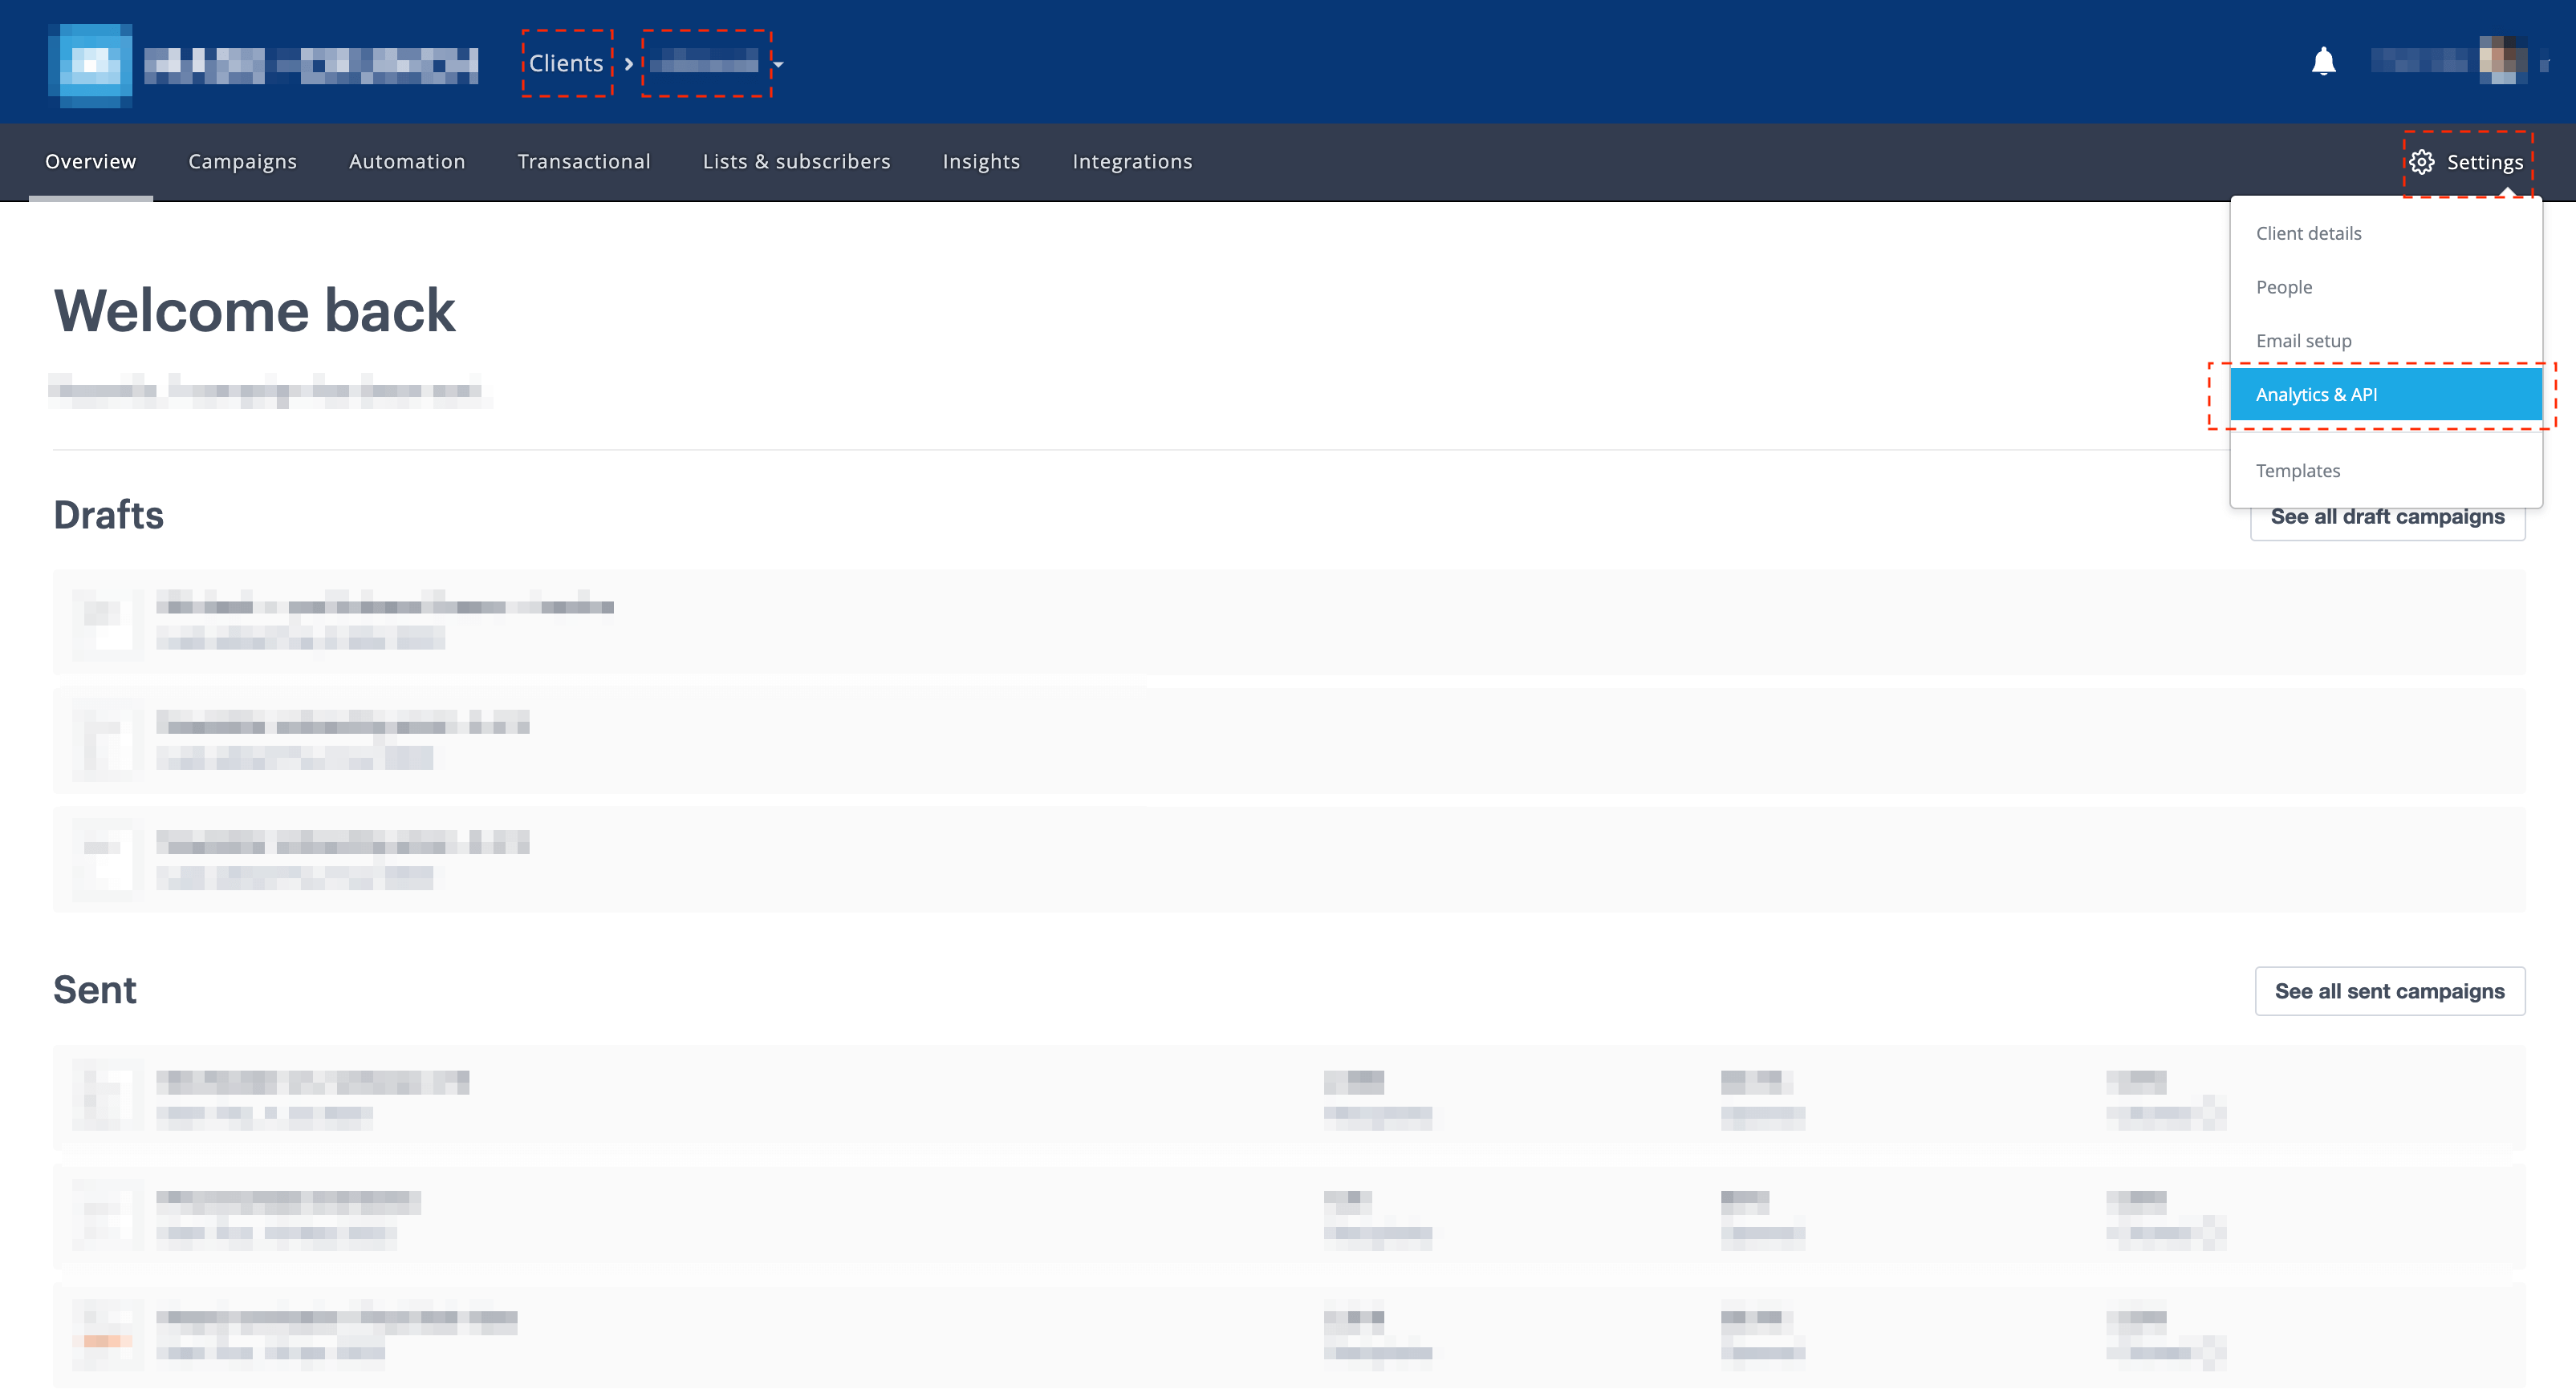Viewport: 2576px width, 1389px height.
Task: Select Analytics & API from Settings menu
Action: click(x=2317, y=394)
